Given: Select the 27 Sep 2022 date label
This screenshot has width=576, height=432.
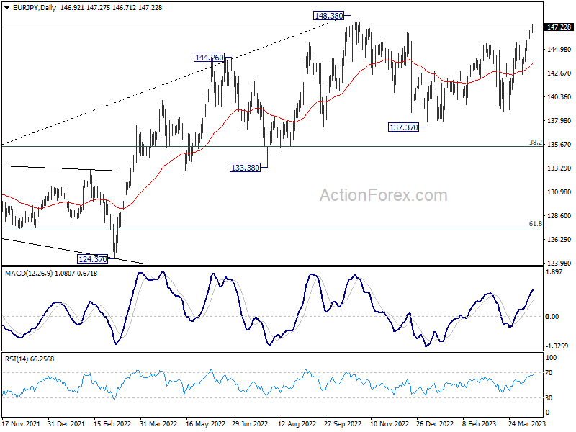Looking at the screenshot, I should (x=343, y=423).
